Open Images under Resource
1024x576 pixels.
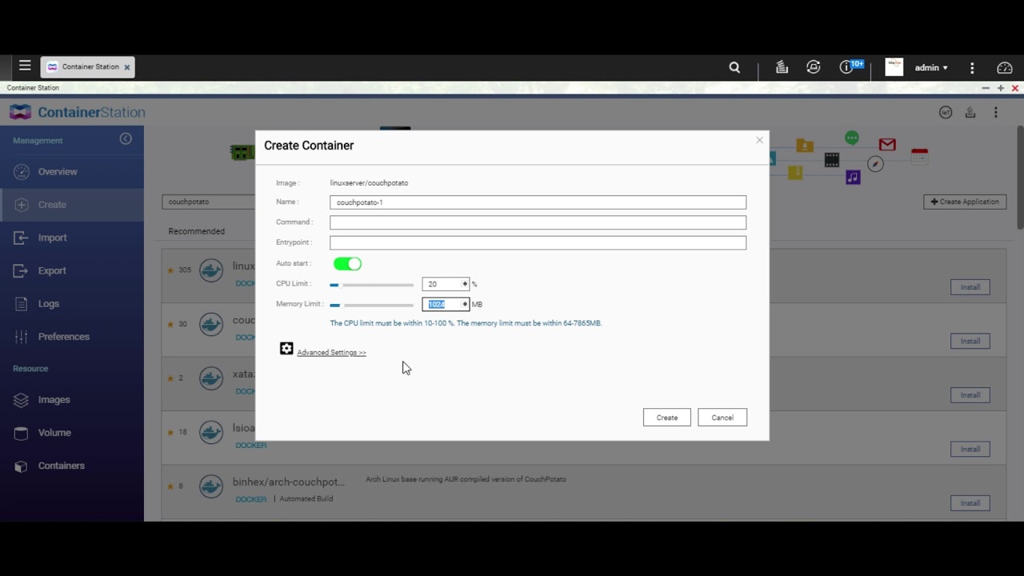point(72,400)
